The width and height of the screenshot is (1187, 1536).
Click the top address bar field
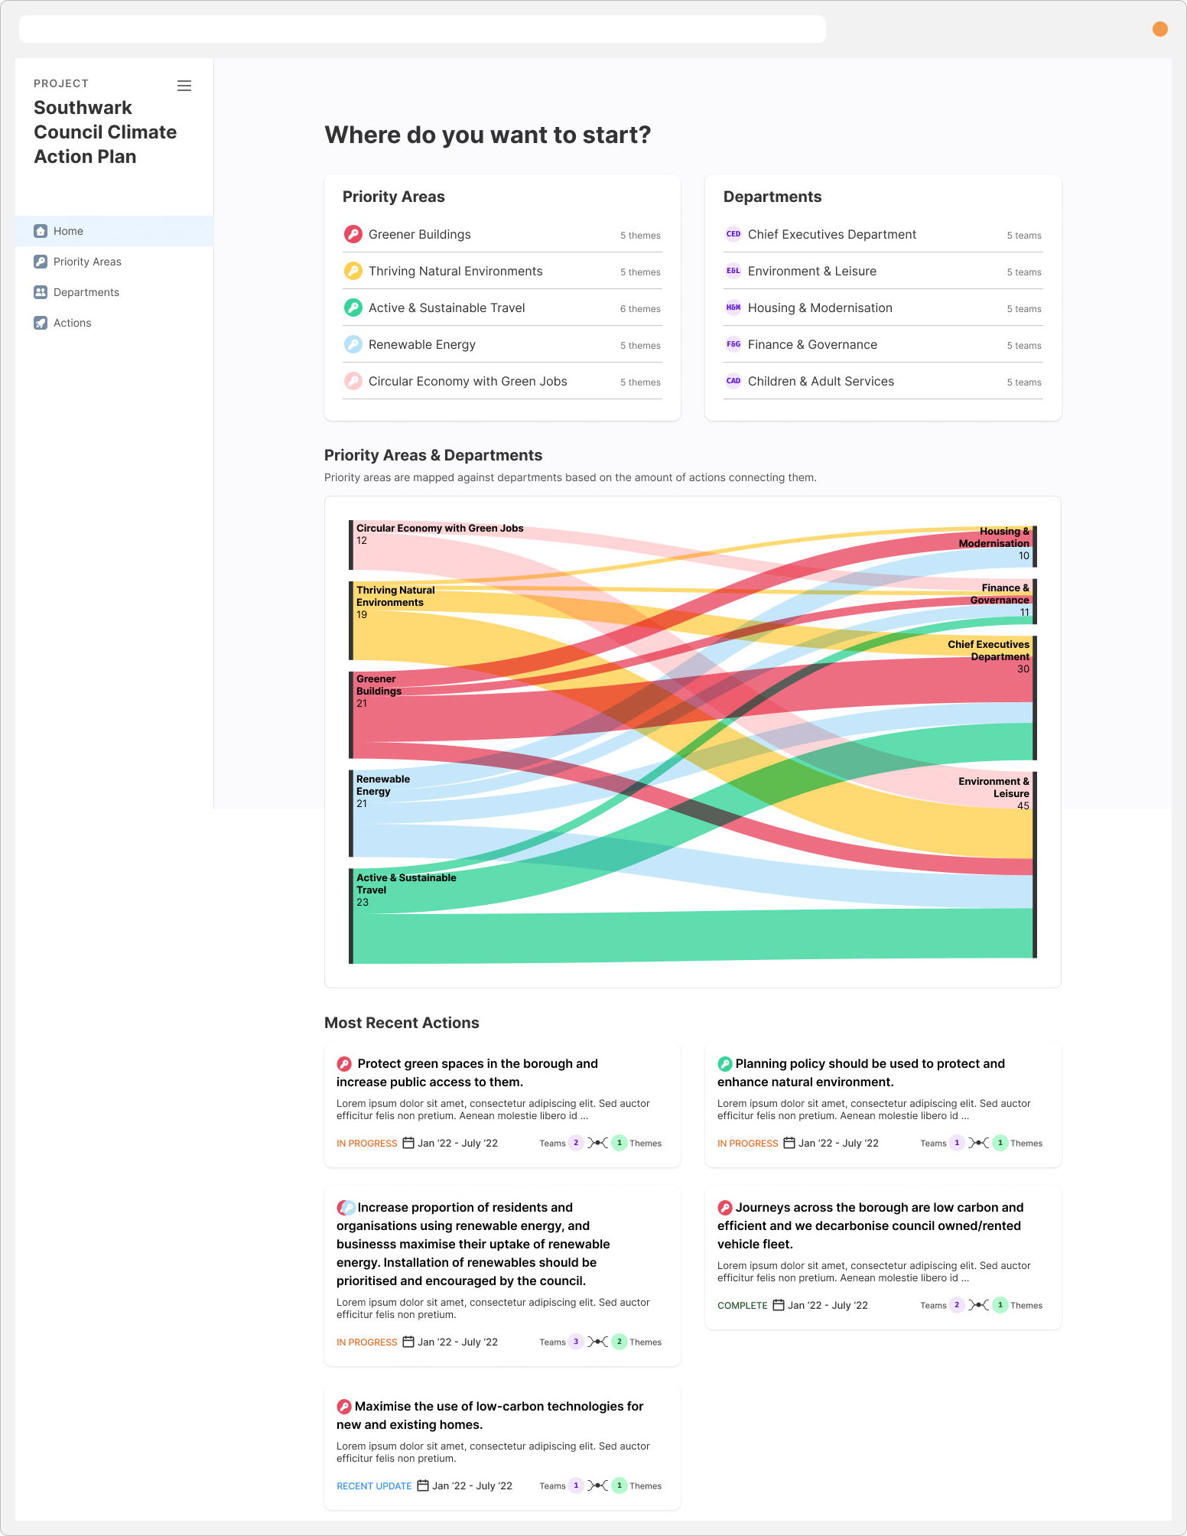coord(422,29)
